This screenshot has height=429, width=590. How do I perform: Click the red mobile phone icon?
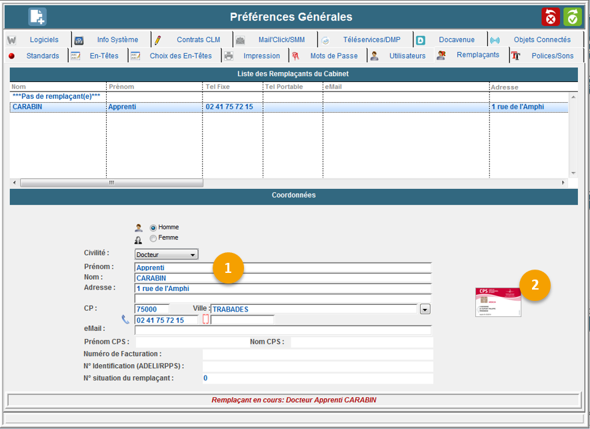[205, 320]
